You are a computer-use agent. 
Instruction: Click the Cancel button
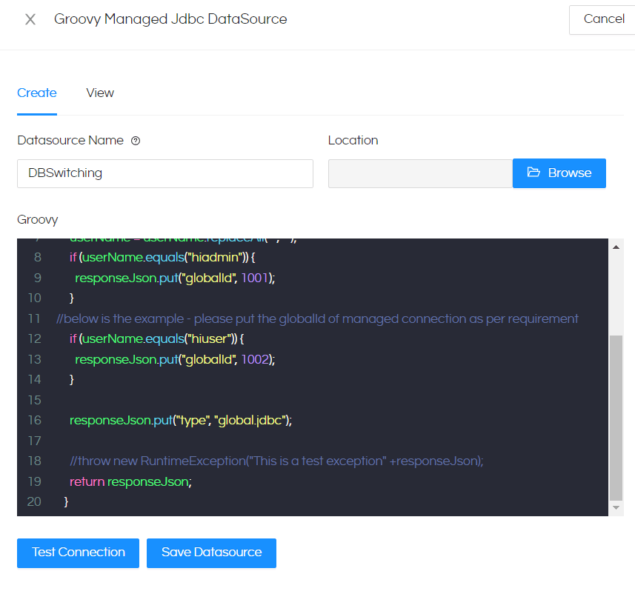click(x=602, y=19)
